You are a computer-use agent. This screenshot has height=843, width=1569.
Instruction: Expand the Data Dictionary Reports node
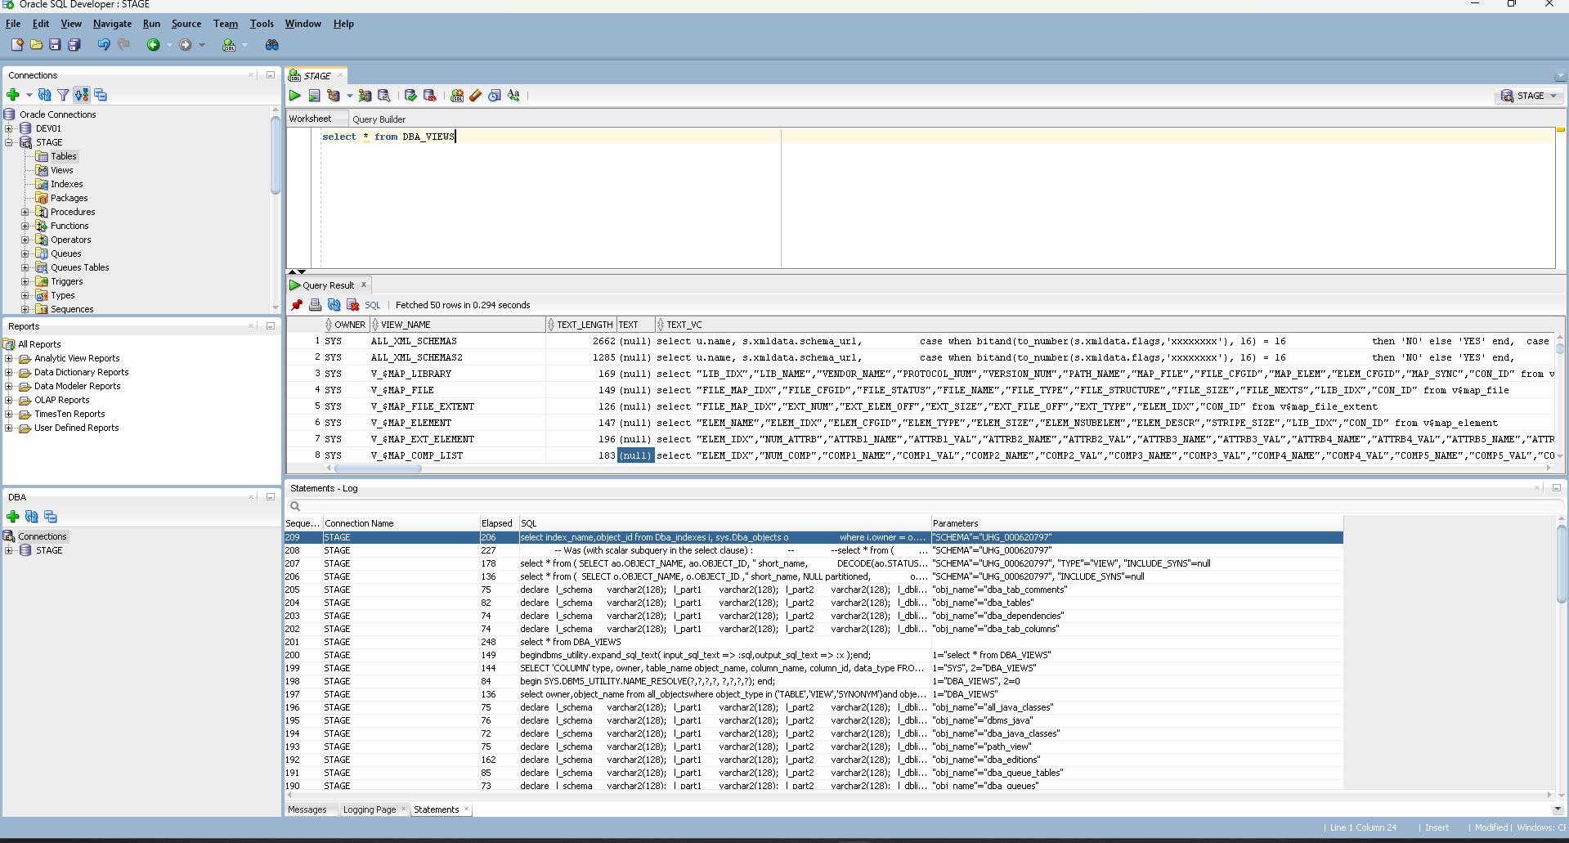9,372
